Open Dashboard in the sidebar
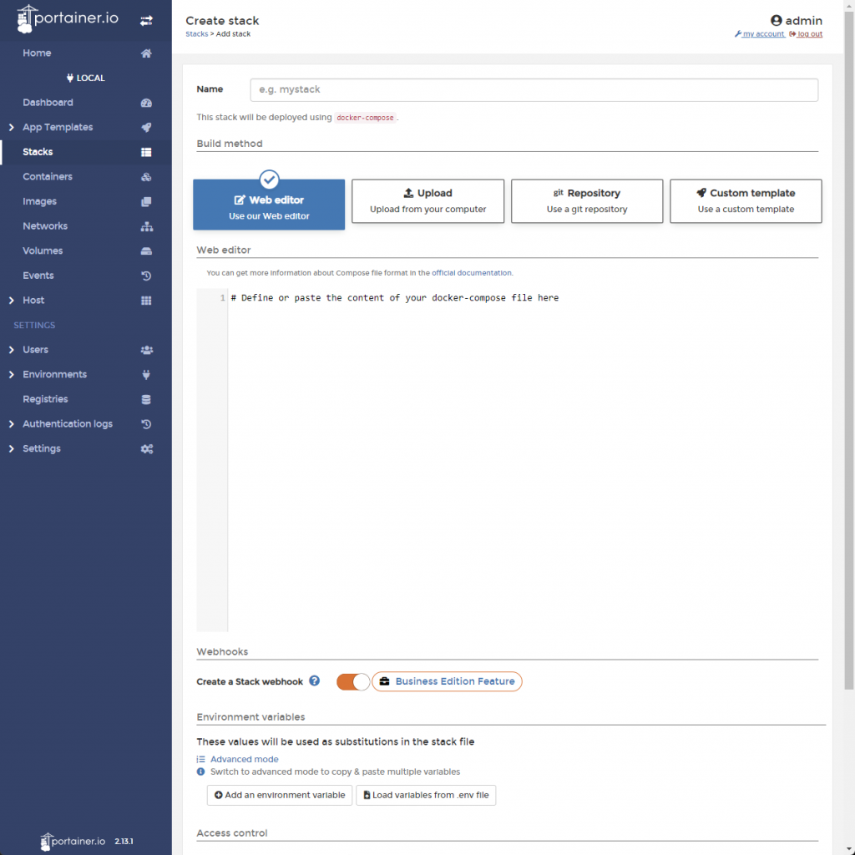This screenshot has height=855, width=855. coord(48,103)
